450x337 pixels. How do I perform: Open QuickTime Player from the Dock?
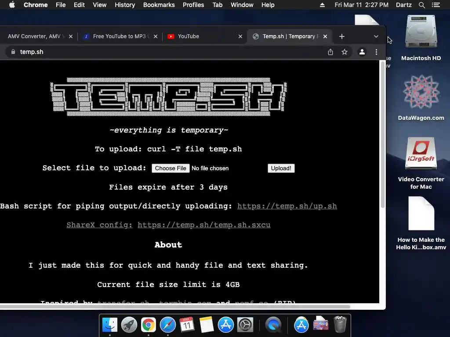coord(273,325)
